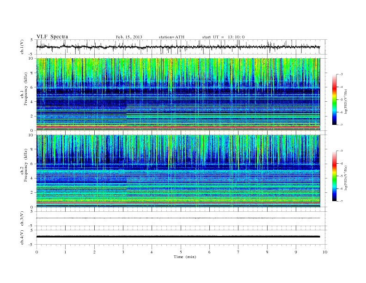
Task: Click the "ch.3(V)" axis label
Action: tap(22, 219)
